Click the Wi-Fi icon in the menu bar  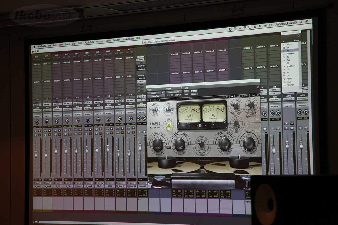[x=245, y=27]
